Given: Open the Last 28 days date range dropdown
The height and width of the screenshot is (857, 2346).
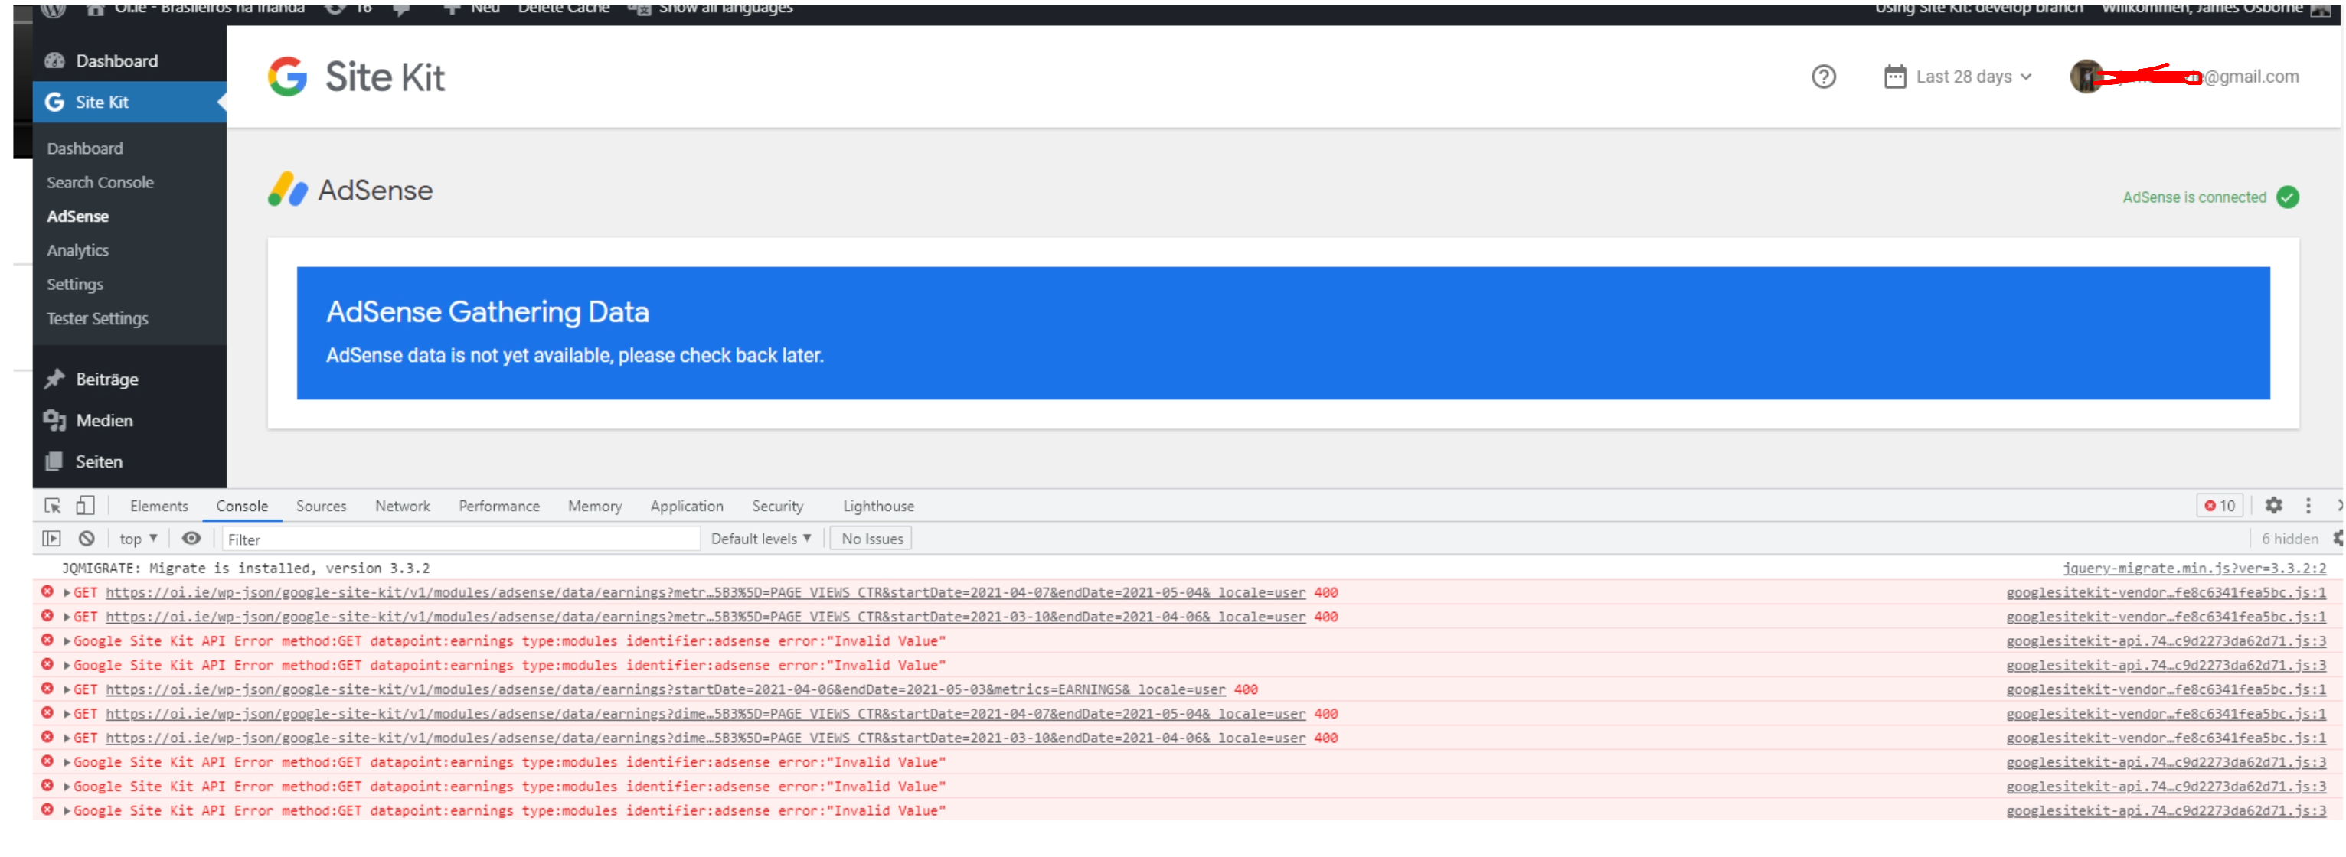Looking at the screenshot, I should (1972, 77).
